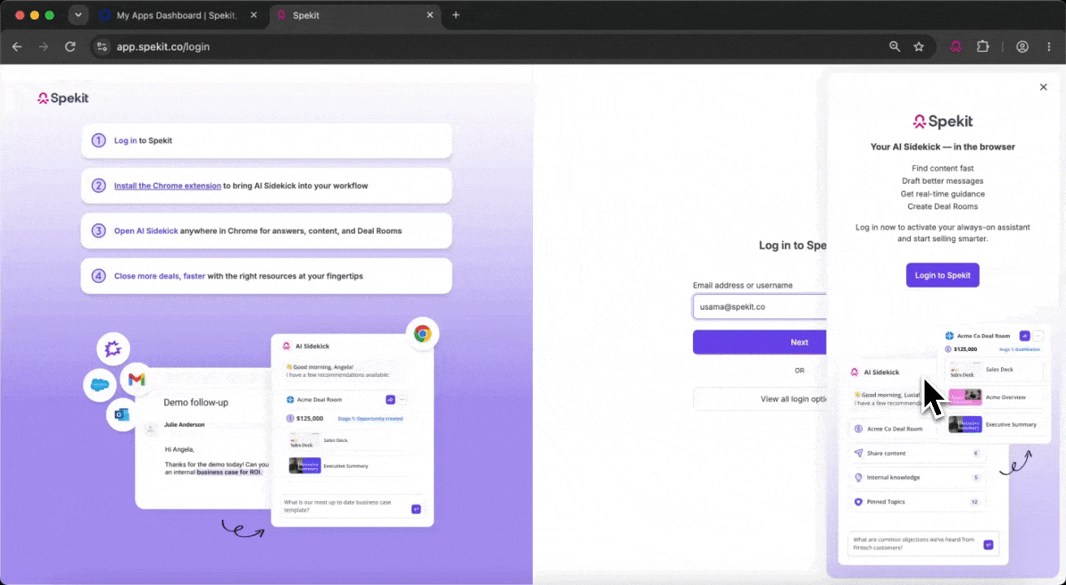Click the macOS green fullscreen window button
Screen dimensions: 1066x585
50,15
